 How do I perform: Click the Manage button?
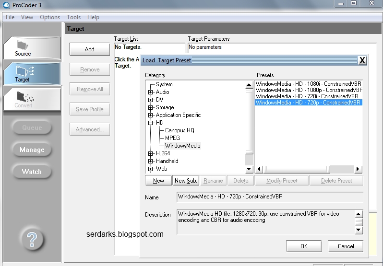(x=32, y=150)
